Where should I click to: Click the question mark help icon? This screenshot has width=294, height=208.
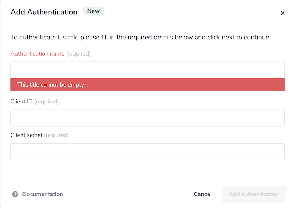(15, 194)
